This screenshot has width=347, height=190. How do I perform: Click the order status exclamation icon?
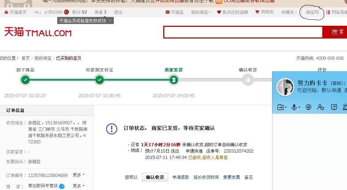112,129
